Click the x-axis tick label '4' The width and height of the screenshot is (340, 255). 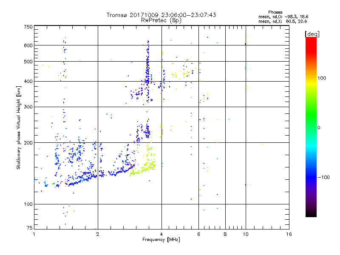coord(161,234)
